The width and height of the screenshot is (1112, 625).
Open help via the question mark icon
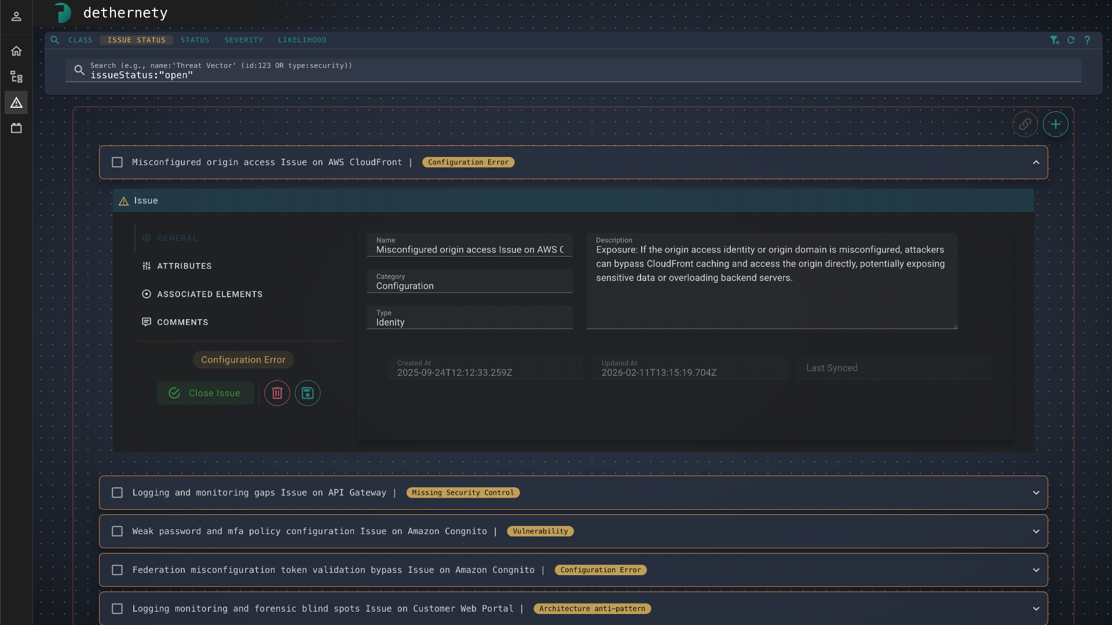[x=1088, y=40]
